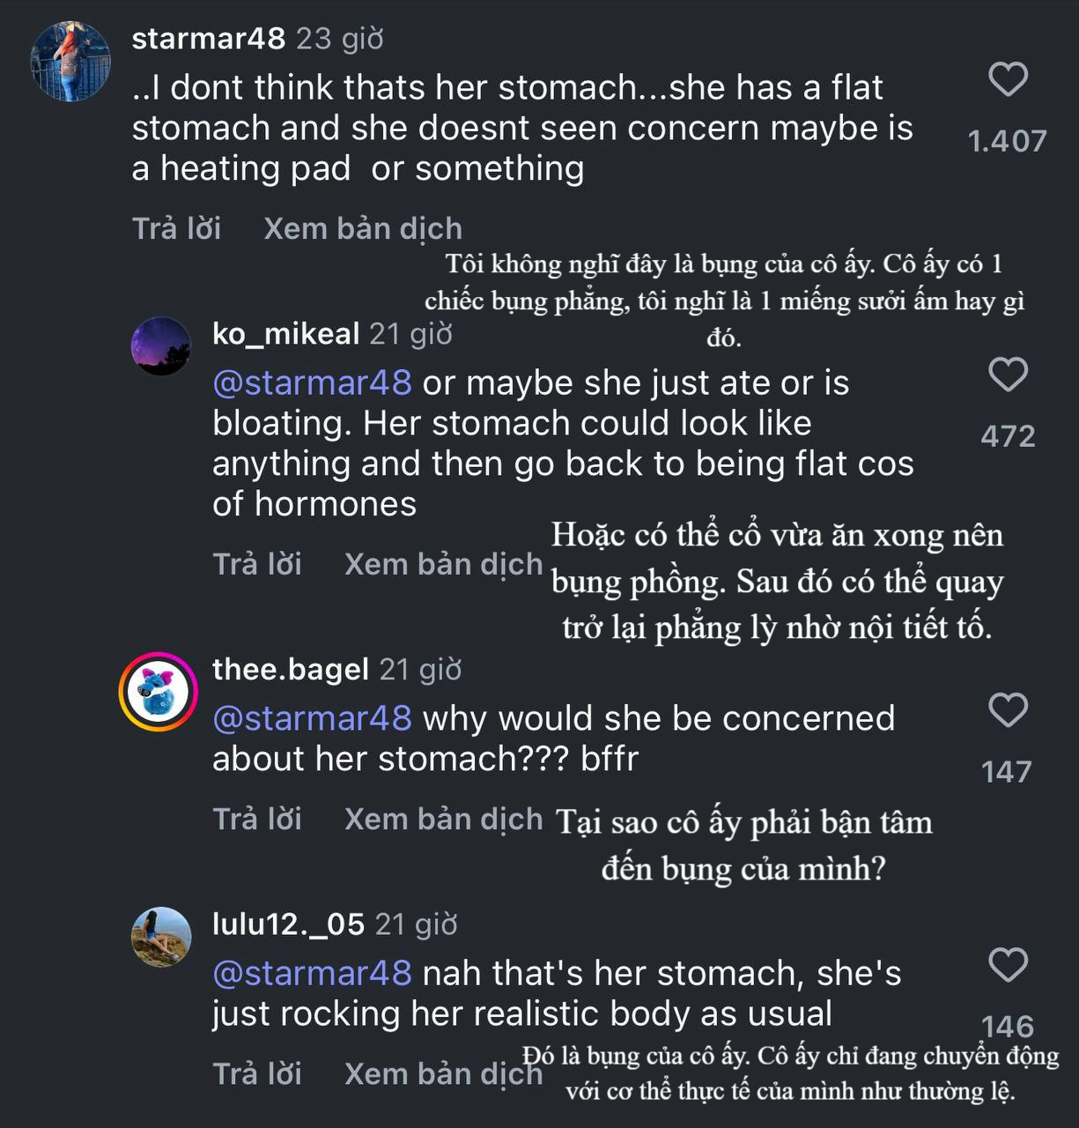The image size is (1079, 1128).
Task: Tap the heart on ko_mikeal's reply
Action: tap(1008, 375)
